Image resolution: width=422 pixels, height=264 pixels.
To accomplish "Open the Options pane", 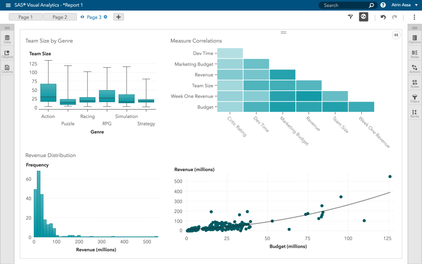I will 414,37.
